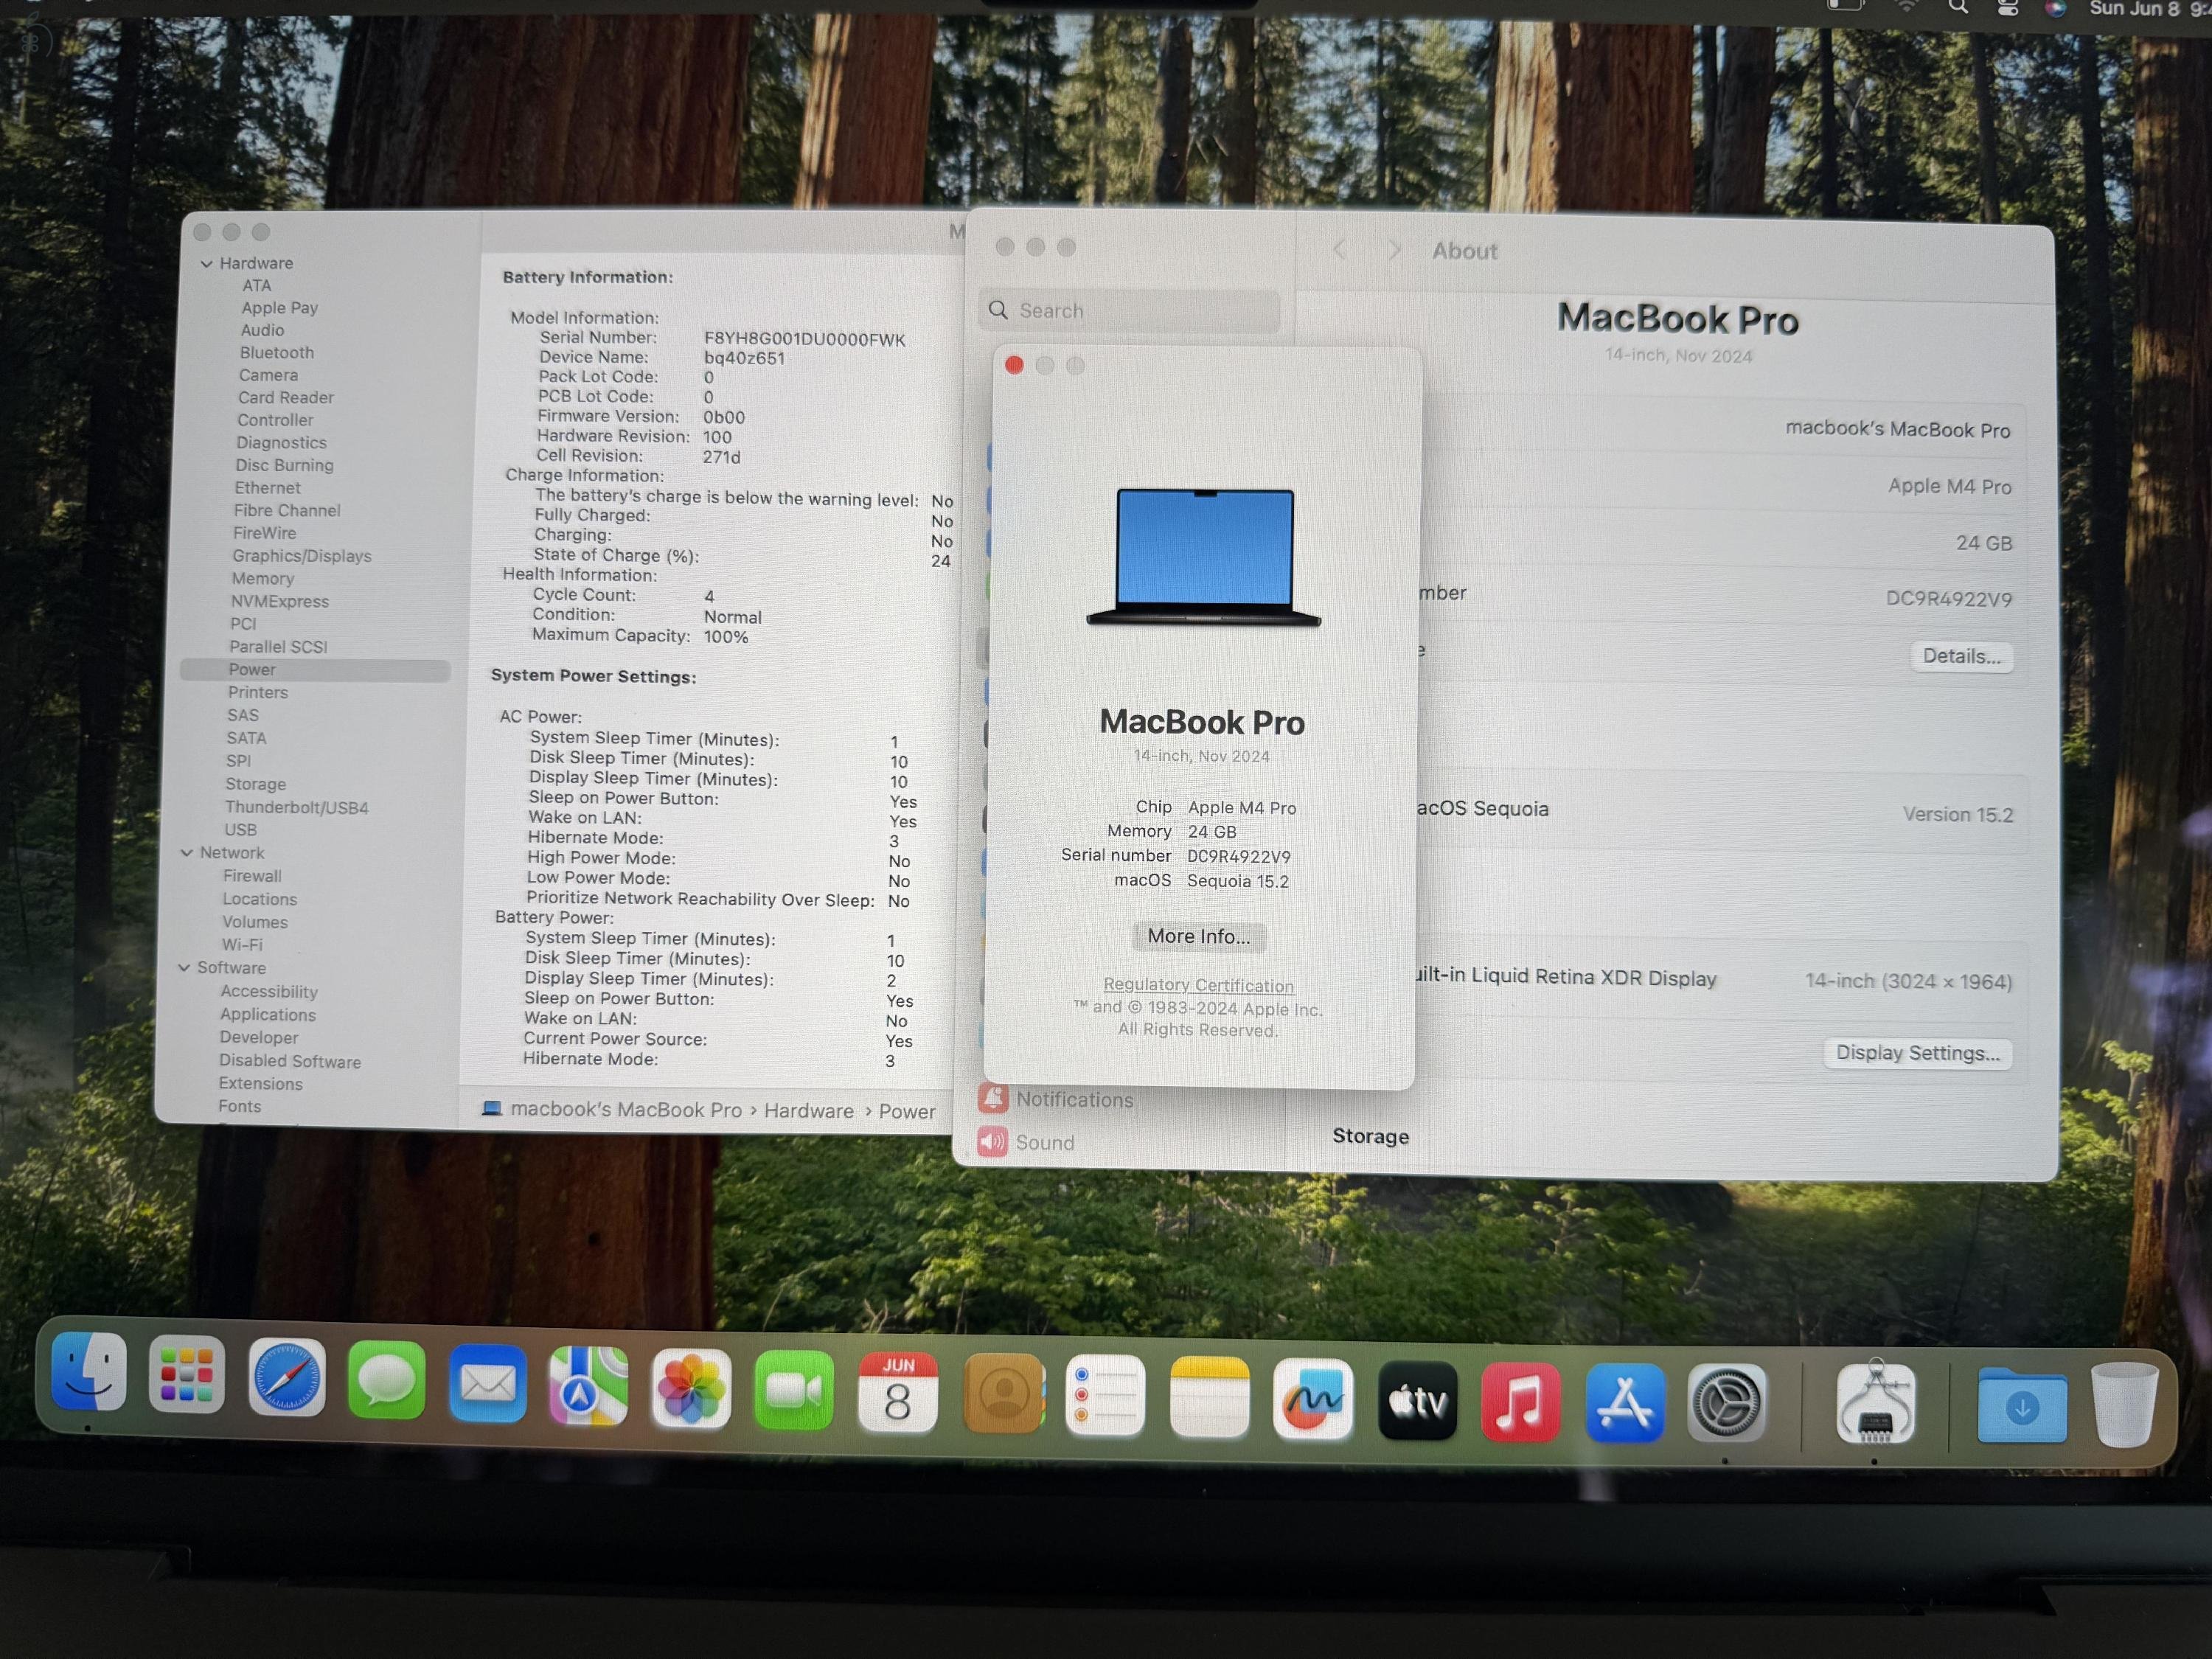The image size is (2212, 1659).
Task: Click battery serial number F8YH8G001DU0000FWK
Action: pyautogui.click(x=804, y=340)
